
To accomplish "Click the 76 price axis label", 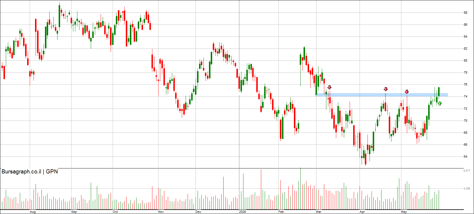I will tap(466, 85).
